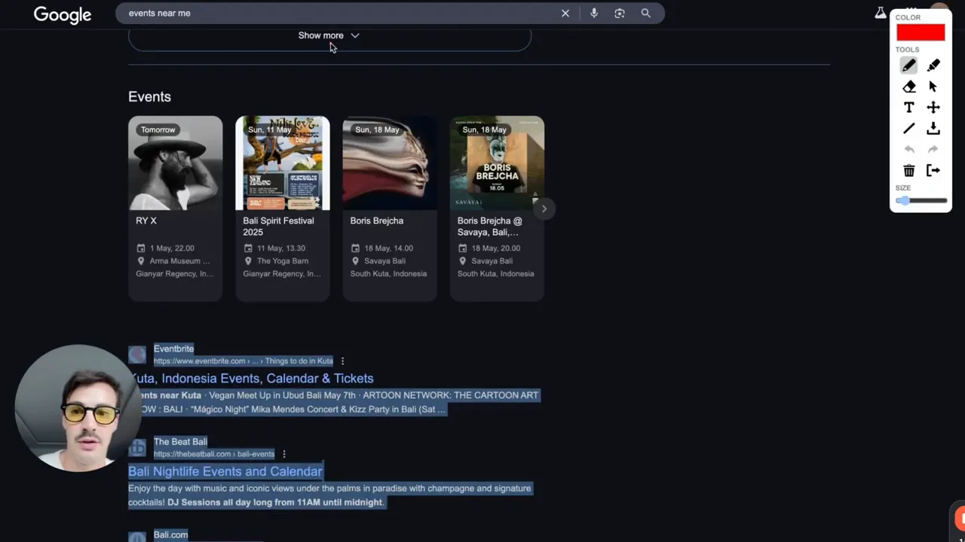Redo the drawing action

pyautogui.click(x=933, y=150)
